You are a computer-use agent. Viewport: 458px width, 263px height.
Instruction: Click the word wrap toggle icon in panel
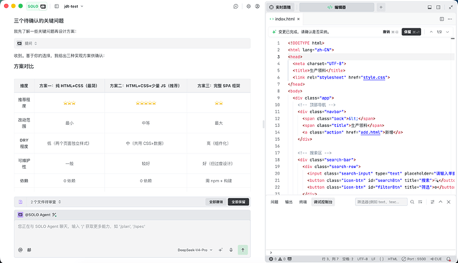pos(432,202)
